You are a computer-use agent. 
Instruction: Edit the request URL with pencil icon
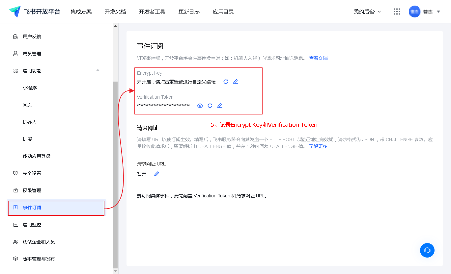[x=157, y=174]
